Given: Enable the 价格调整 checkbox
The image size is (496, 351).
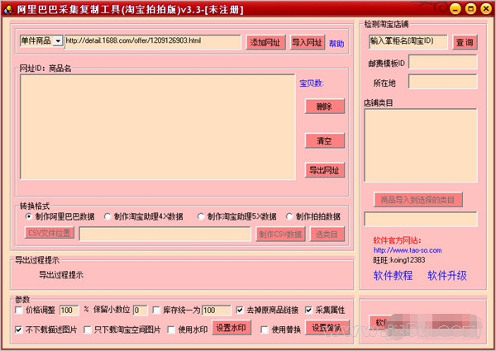Looking at the screenshot, I should click(x=19, y=311).
